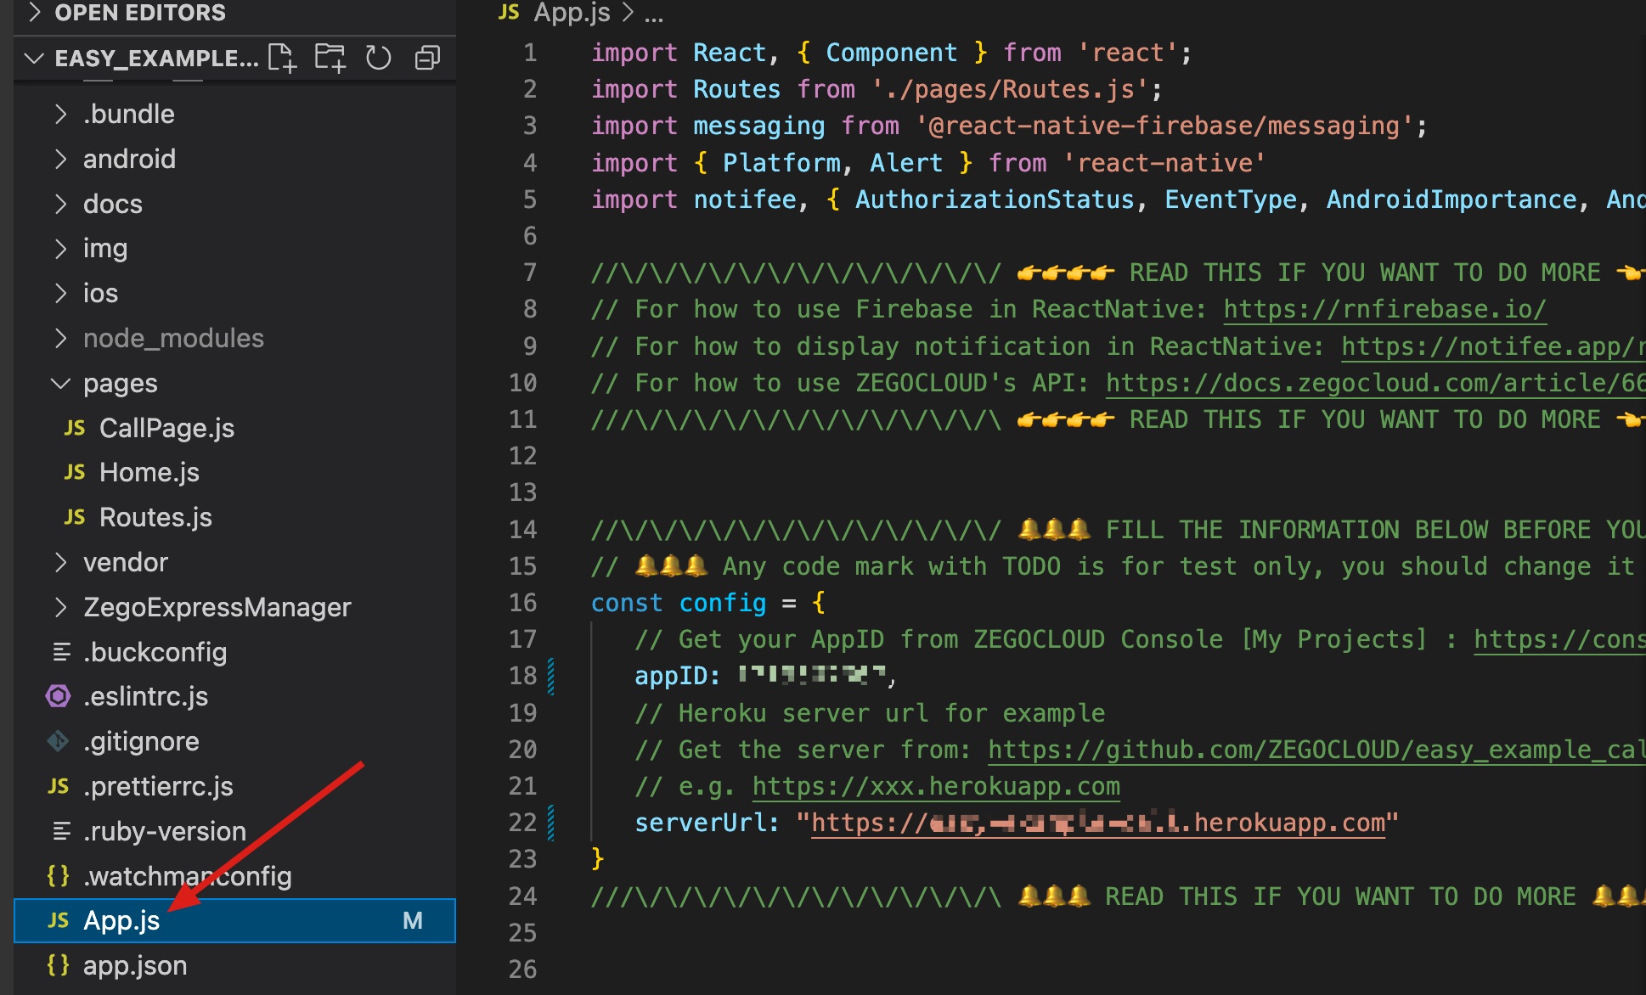1646x995 pixels.
Task: Open the .gitignore file
Action: pos(141,741)
